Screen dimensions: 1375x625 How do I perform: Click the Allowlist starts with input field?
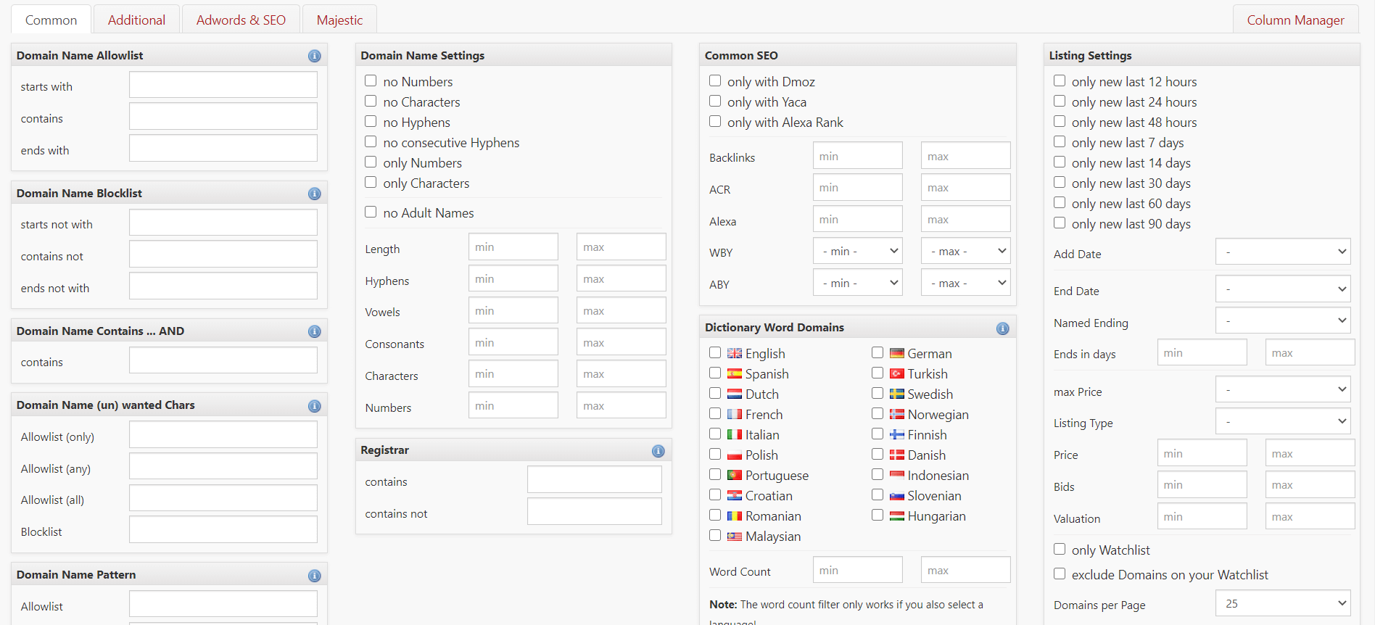tap(223, 85)
